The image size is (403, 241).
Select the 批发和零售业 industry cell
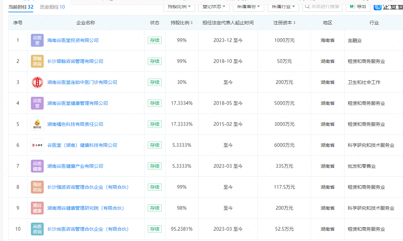pyautogui.click(x=362, y=166)
